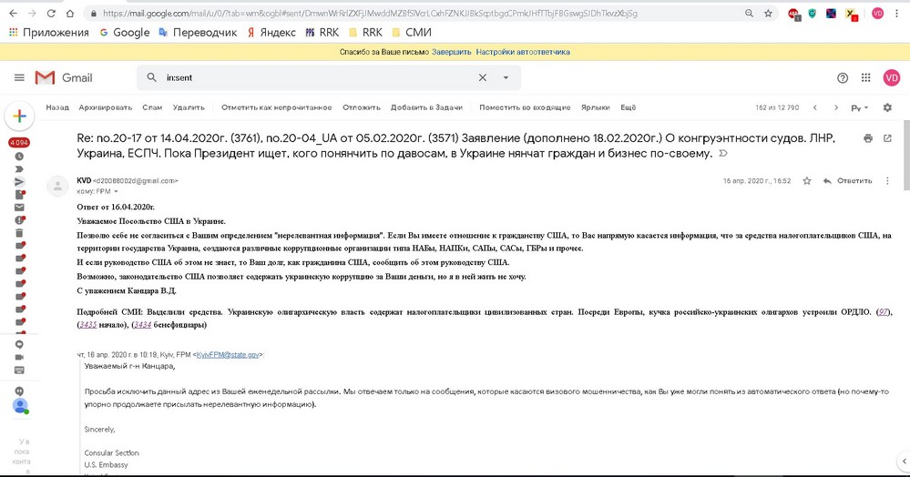Start a video call from sidebar camera icon

(19, 358)
